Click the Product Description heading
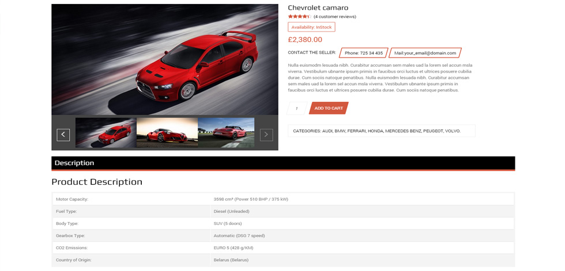The height and width of the screenshot is (271, 565). click(x=97, y=182)
